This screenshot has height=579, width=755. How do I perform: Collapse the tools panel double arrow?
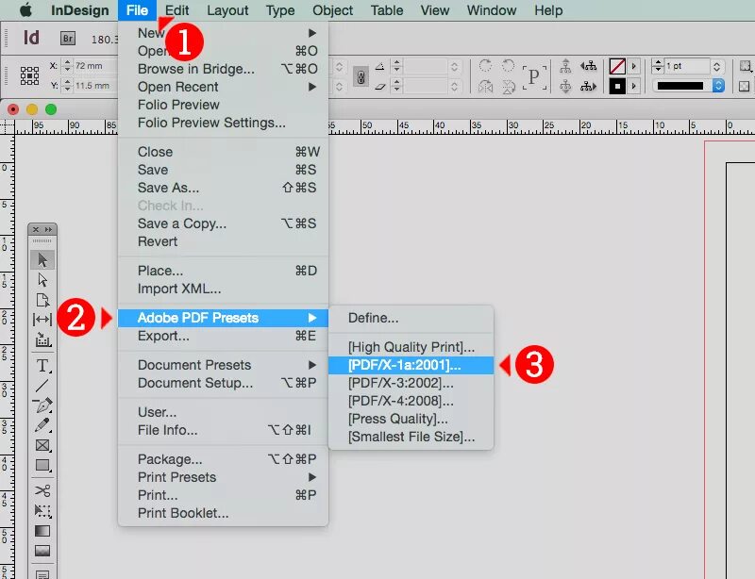pos(49,229)
